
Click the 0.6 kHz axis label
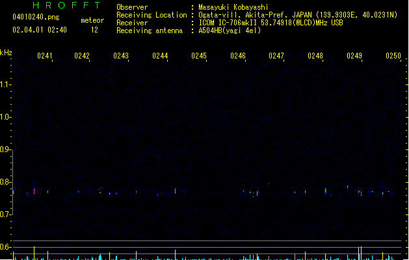pyautogui.click(x=5, y=247)
